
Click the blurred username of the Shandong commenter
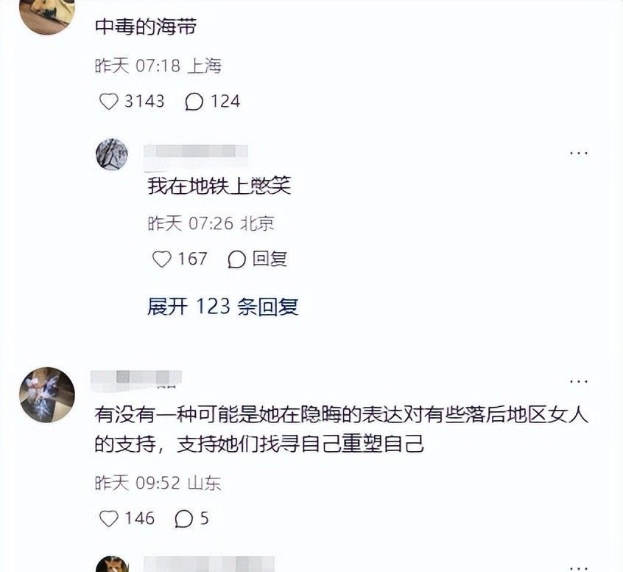tap(136, 377)
